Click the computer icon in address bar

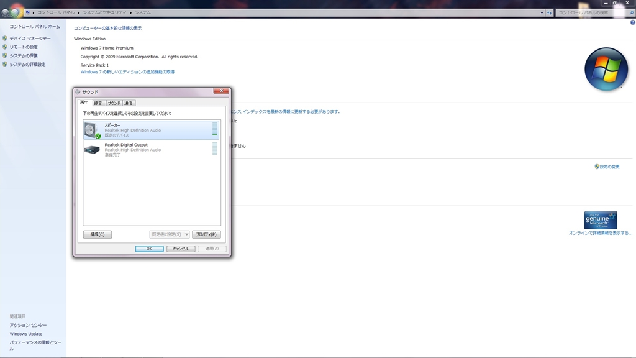click(27, 12)
